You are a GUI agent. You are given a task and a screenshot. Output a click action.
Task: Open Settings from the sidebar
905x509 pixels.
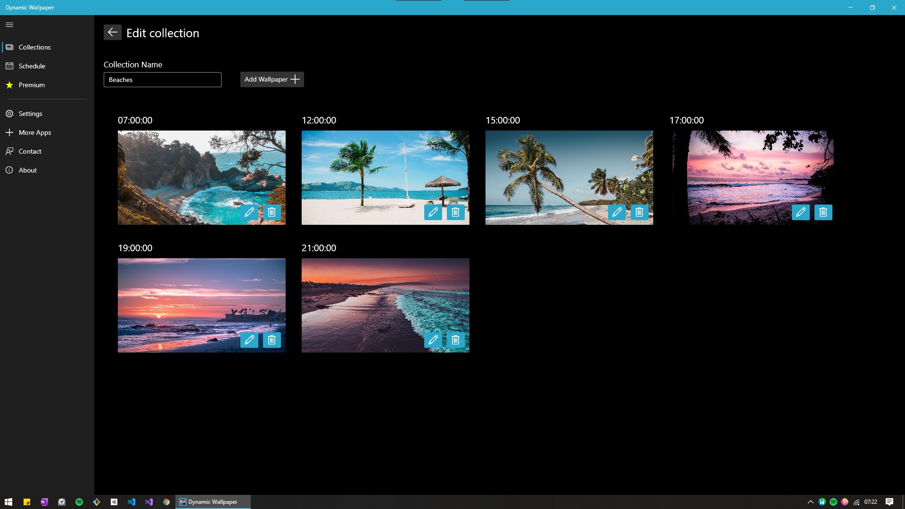pyautogui.click(x=30, y=114)
